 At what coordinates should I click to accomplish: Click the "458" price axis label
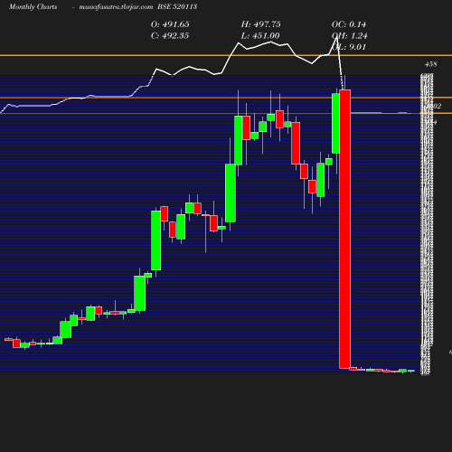tap(431, 64)
